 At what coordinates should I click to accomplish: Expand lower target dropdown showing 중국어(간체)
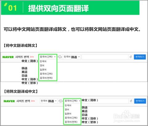point(72,101)
